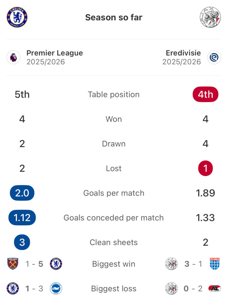Open the West Ham 1 - 5 Chelsea result
226x302 pixels.
(34, 264)
